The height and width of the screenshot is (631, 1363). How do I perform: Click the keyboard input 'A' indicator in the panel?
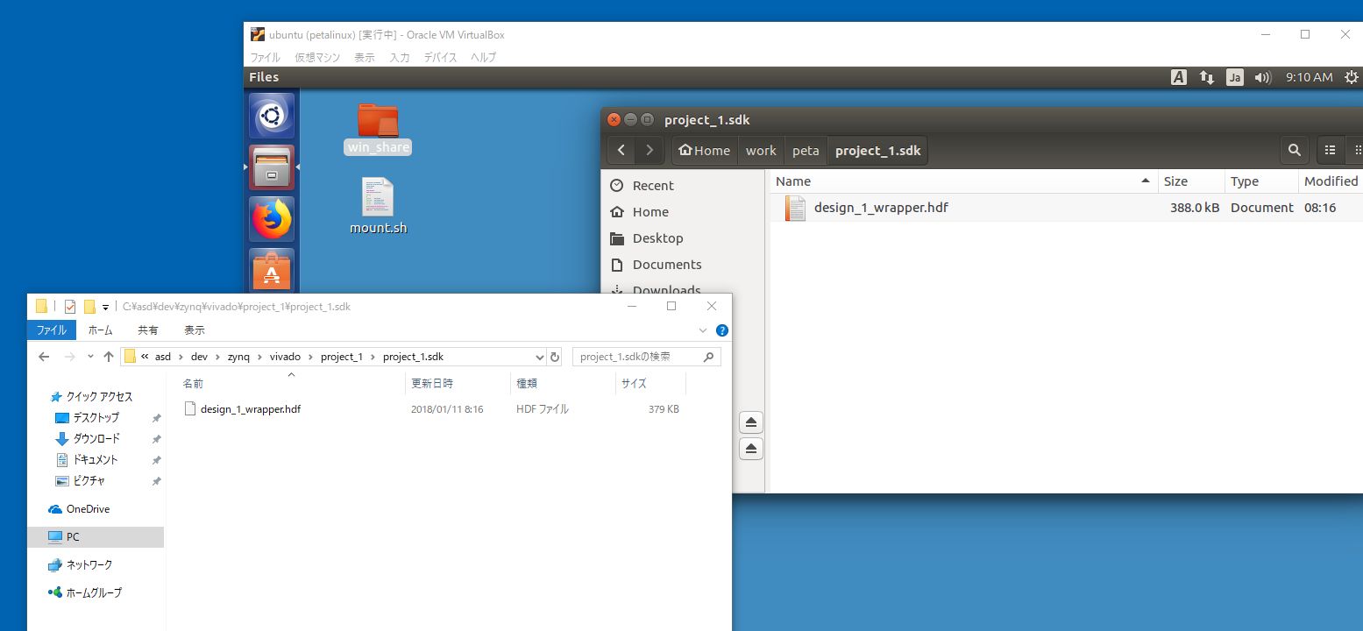coord(1178,77)
